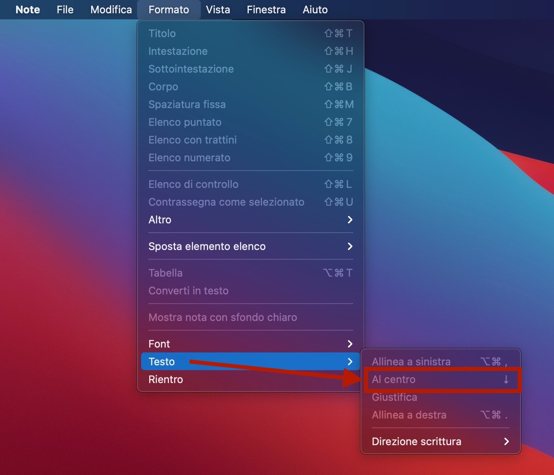This screenshot has width=554, height=475.
Task: Open the Finestra menu
Action: 266,10
